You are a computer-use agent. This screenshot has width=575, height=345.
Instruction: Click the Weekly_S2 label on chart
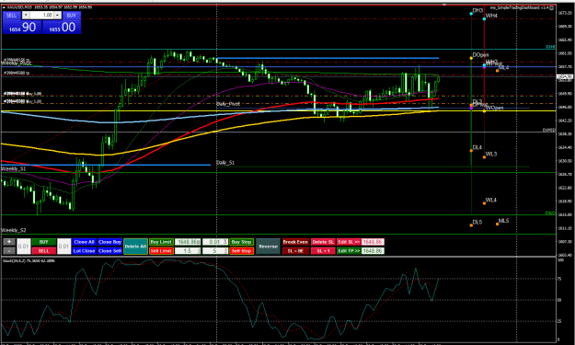pyautogui.click(x=14, y=230)
